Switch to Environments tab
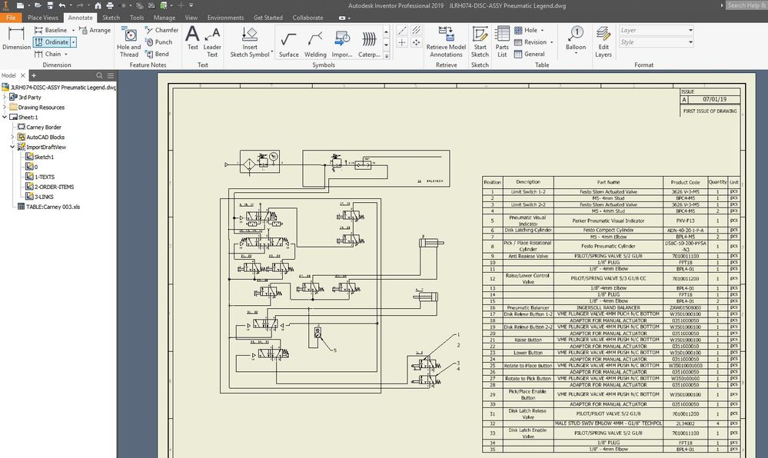Image resolution: width=768 pixels, height=458 pixels. (225, 18)
